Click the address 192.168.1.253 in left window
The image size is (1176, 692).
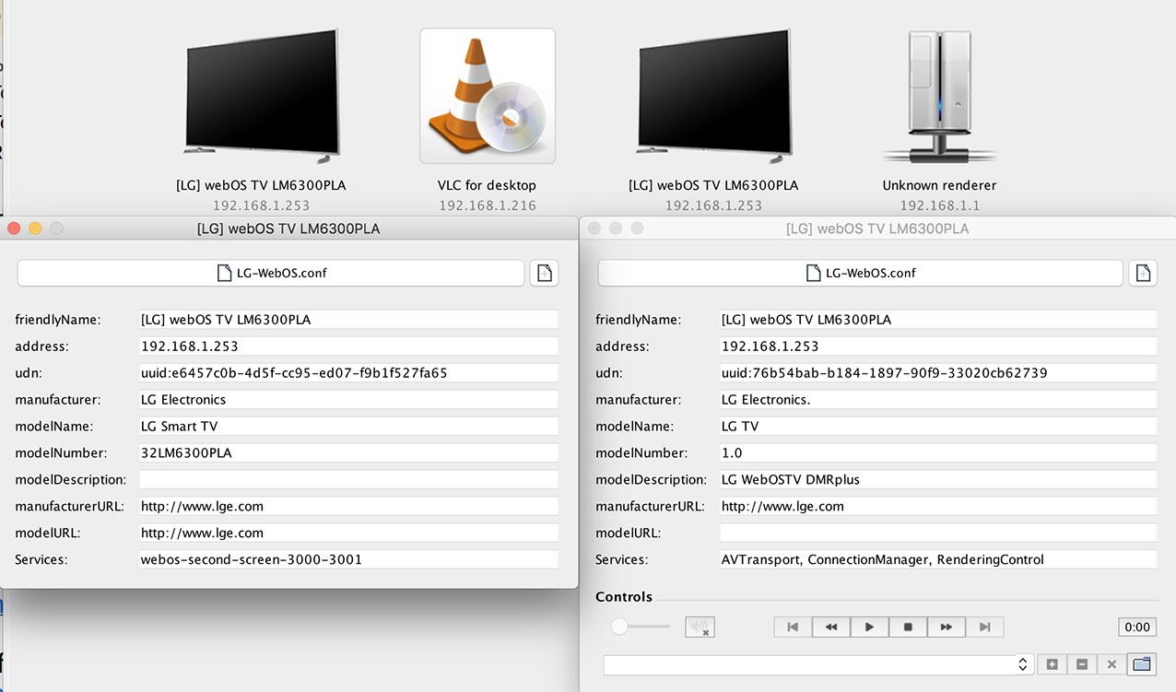348,346
